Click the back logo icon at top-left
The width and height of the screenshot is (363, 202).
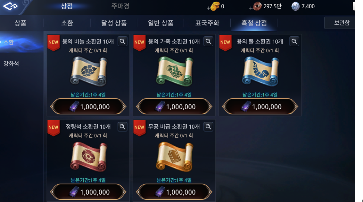coord(11,6)
